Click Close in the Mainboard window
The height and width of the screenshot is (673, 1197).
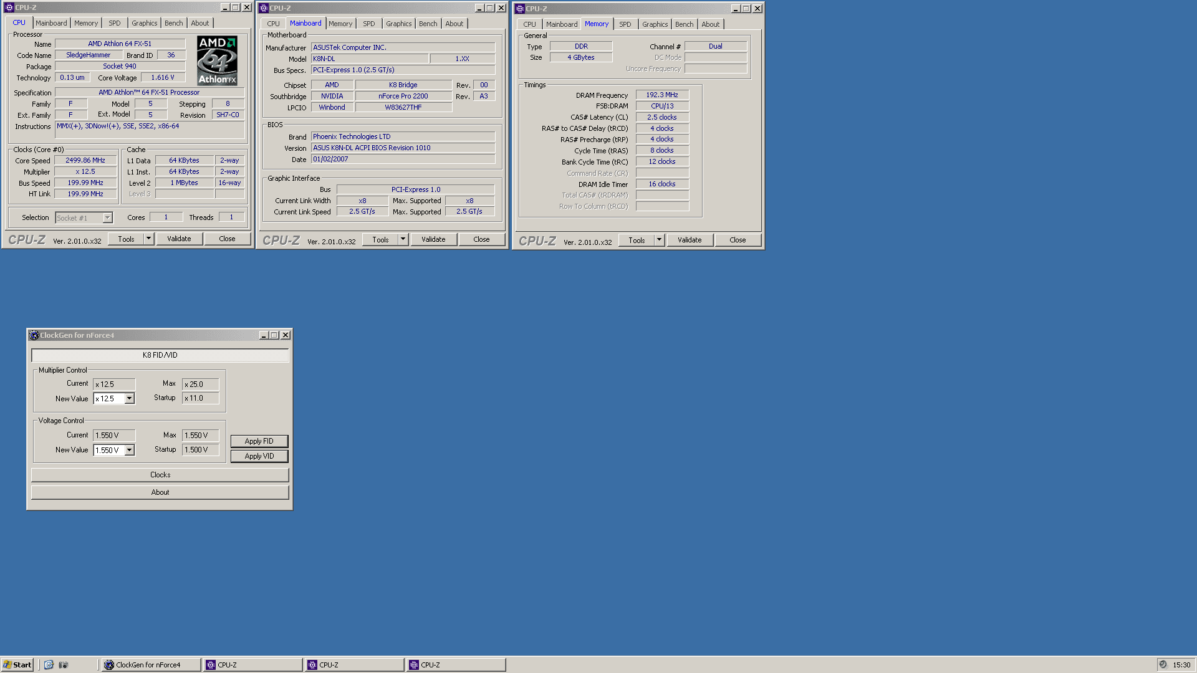pyautogui.click(x=481, y=239)
